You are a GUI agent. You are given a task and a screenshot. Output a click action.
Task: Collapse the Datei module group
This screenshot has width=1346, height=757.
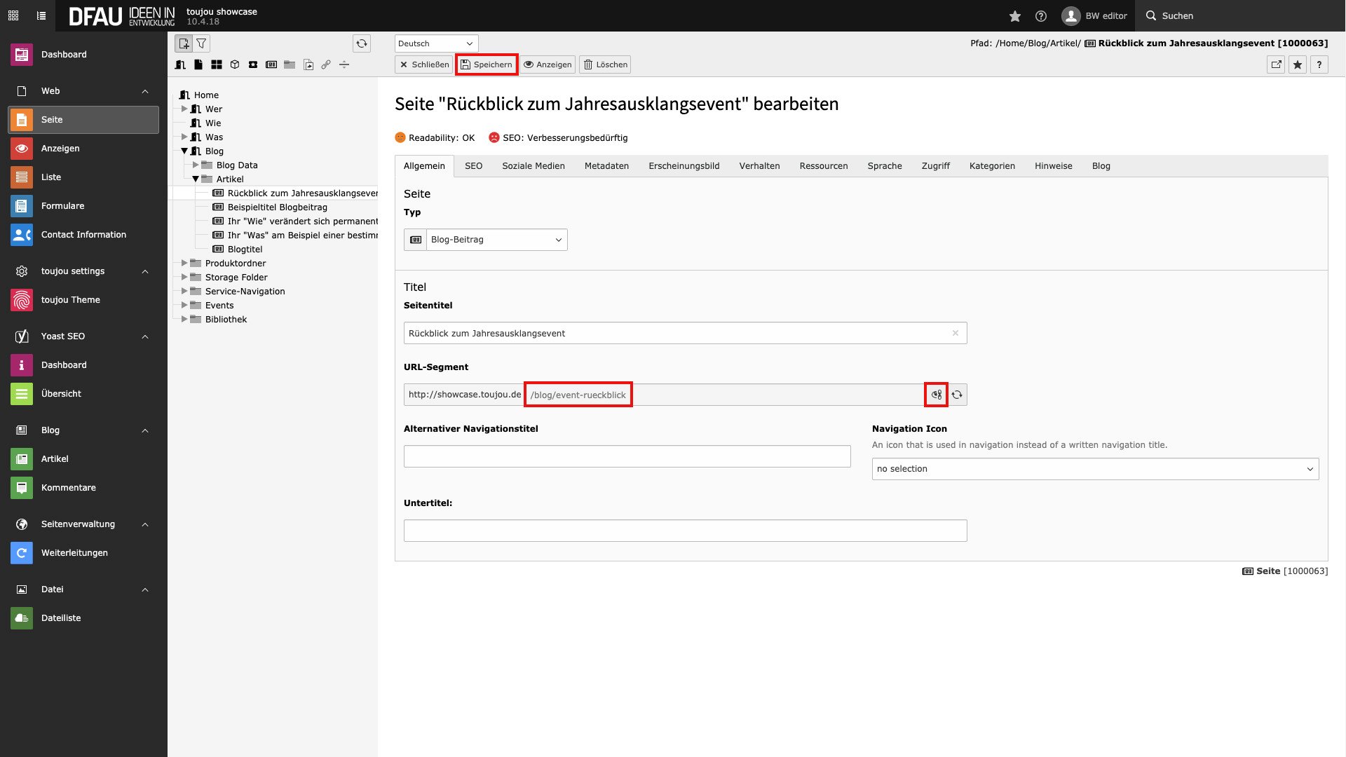pyautogui.click(x=145, y=589)
